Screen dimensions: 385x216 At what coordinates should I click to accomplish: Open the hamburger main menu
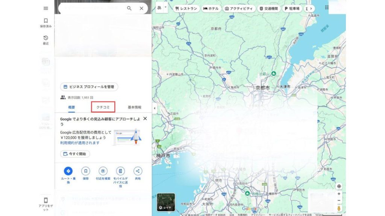click(45, 8)
